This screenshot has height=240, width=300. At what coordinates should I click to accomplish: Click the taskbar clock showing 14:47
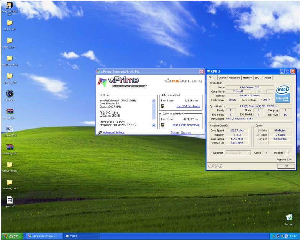[293, 237]
